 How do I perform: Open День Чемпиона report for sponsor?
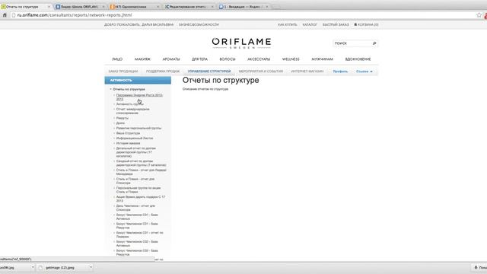click(x=135, y=208)
